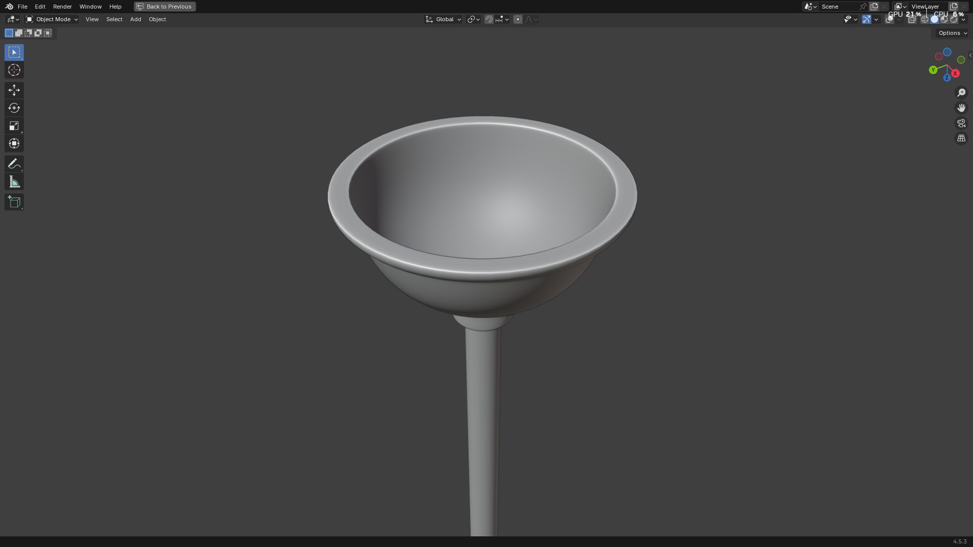
Task: Click the ViewLayer name field
Action: point(927,7)
